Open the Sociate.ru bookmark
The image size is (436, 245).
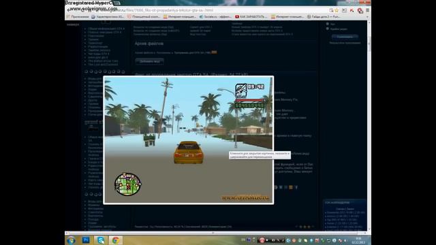[215, 17]
